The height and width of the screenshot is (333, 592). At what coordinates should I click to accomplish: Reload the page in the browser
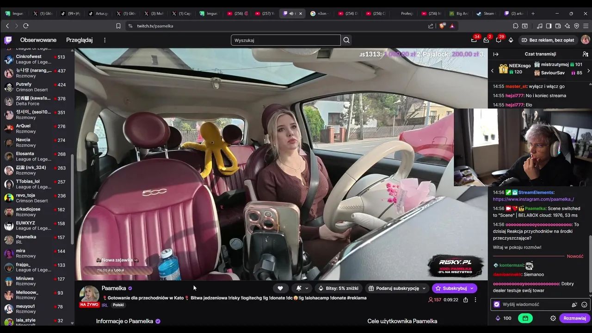(x=26, y=26)
